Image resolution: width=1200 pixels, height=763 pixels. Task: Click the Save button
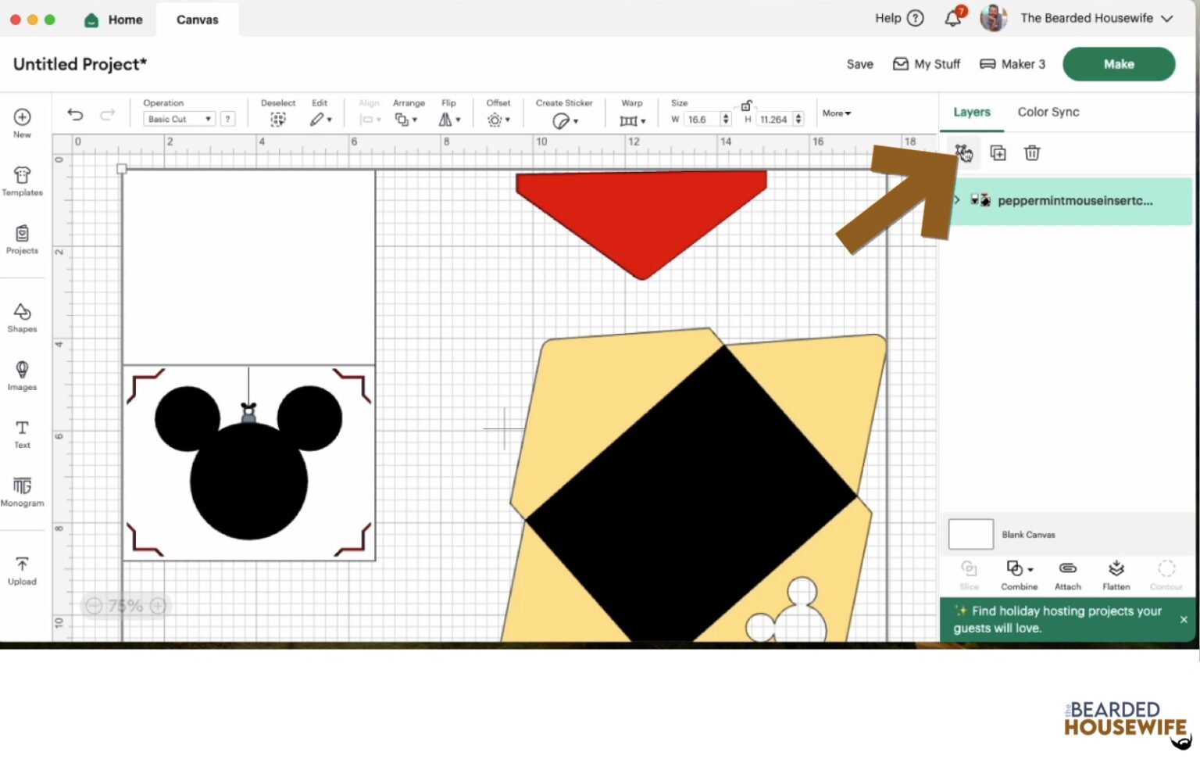pos(860,64)
